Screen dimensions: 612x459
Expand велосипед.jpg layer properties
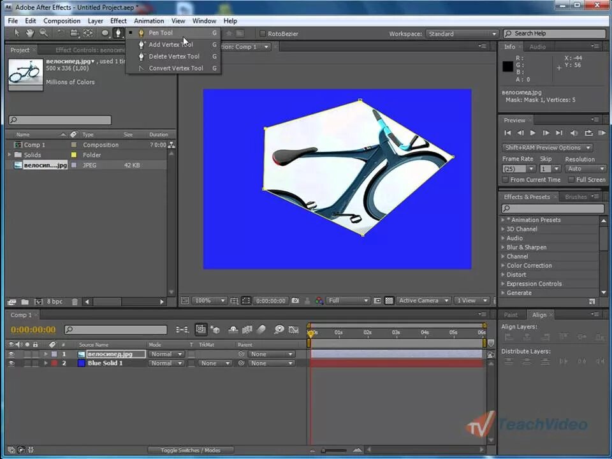point(46,354)
